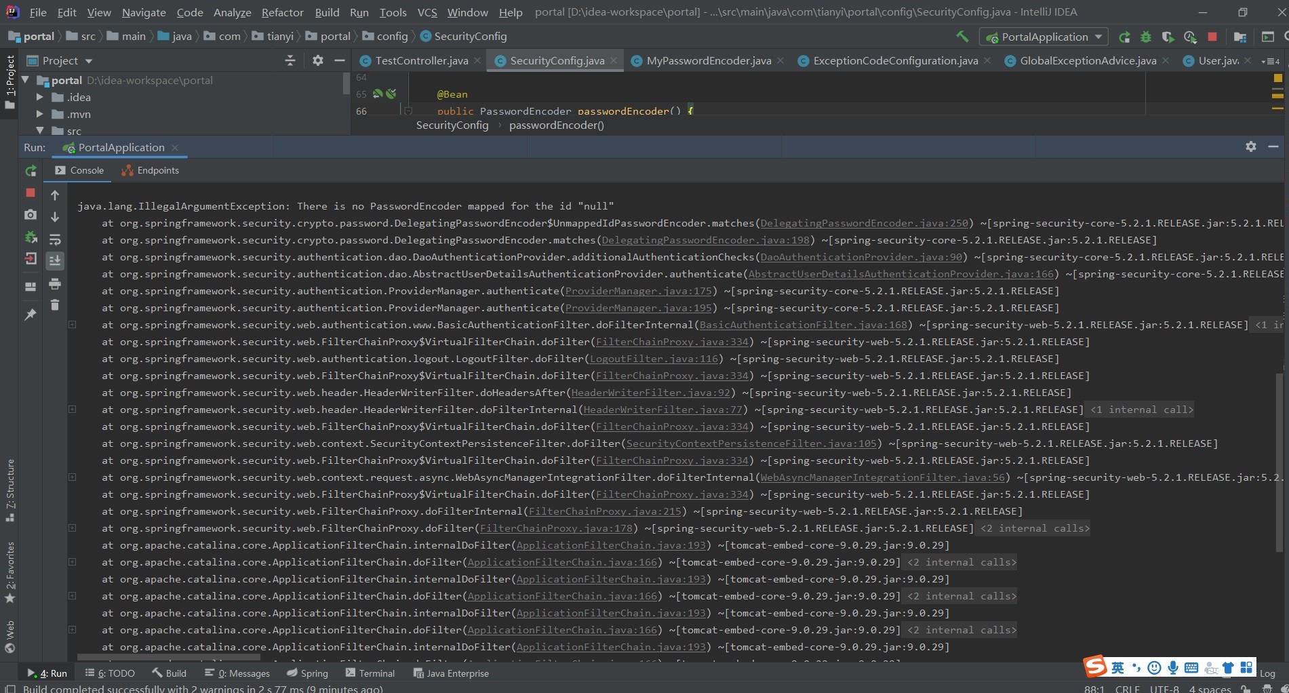Select the Console tab
Image resolution: width=1289 pixels, height=693 pixels.
point(80,170)
